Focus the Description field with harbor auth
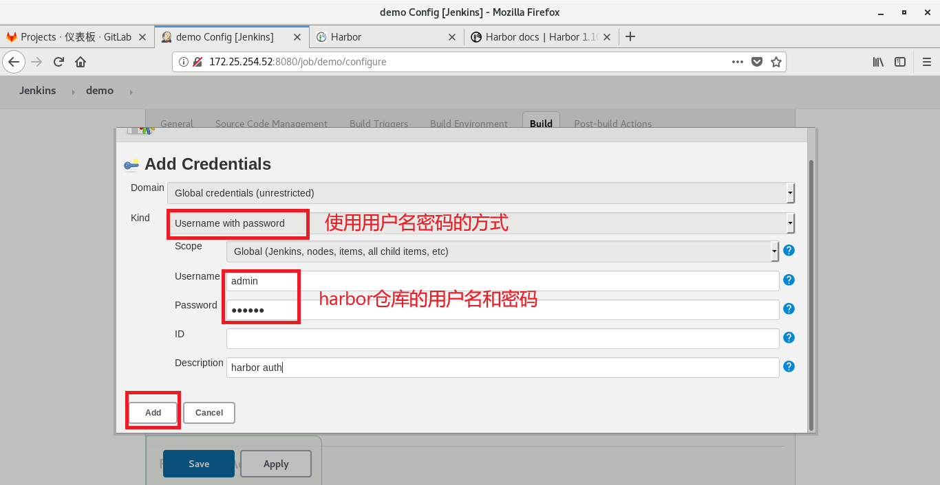 pos(502,368)
